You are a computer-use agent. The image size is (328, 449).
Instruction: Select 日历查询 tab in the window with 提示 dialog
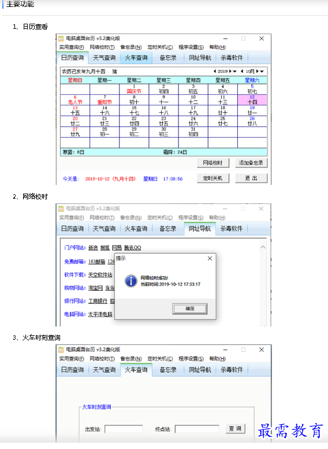click(x=72, y=228)
